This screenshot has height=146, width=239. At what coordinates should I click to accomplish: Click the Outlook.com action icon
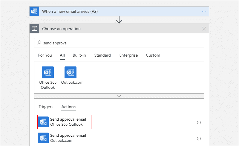(x=43, y=138)
